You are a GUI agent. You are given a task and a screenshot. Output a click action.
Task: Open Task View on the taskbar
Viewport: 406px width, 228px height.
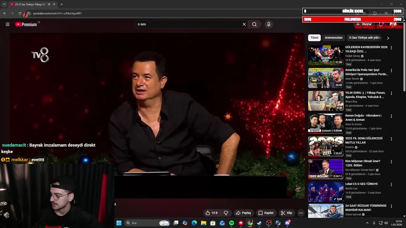tap(176, 223)
